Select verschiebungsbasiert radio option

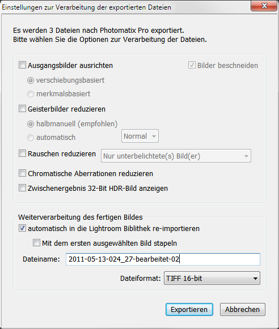tap(31, 80)
